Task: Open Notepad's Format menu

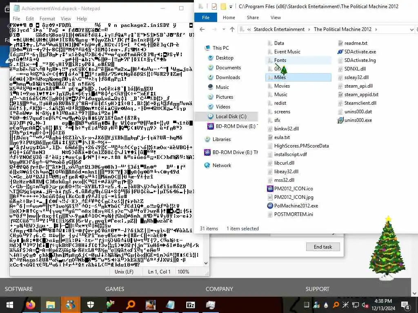Action: click(x=47, y=19)
